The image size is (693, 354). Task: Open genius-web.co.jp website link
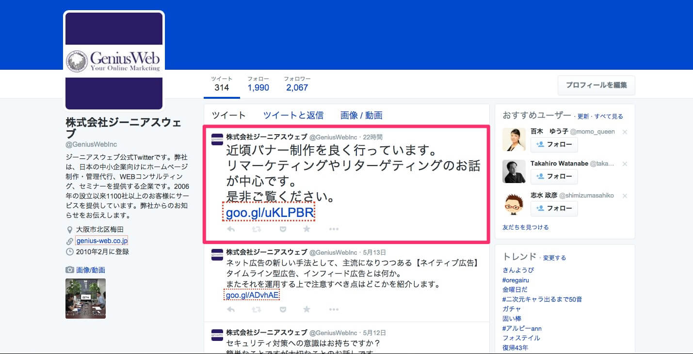tap(102, 241)
